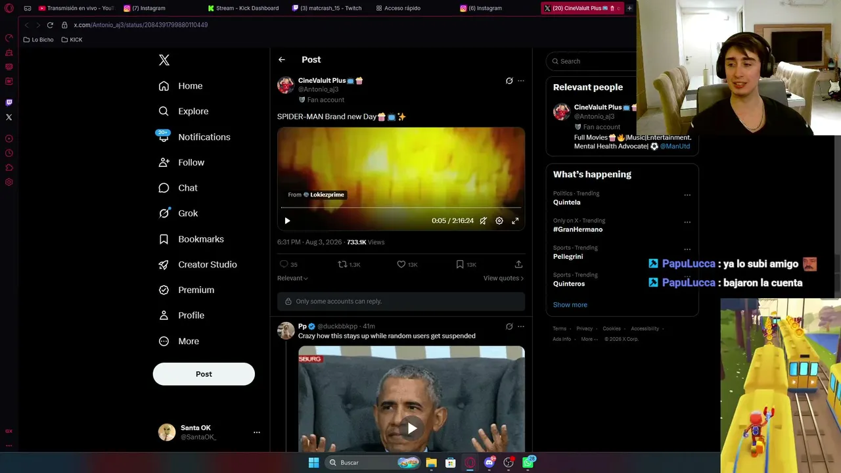Screen dimensions: 841x473
Task: Open CineVault Plus avatar on the post
Action: 286,85
